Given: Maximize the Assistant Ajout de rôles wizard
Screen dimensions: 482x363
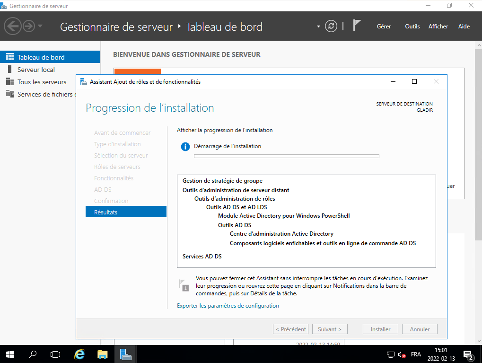Looking at the screenshot, I should (414, 81).
